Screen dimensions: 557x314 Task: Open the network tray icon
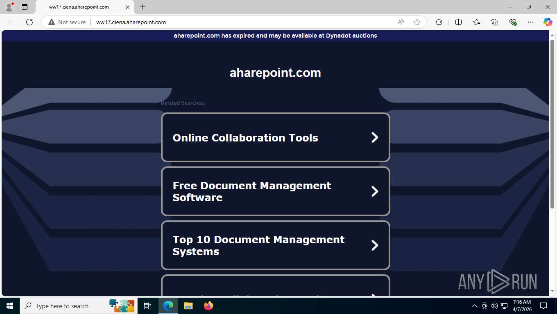point(504,306)
